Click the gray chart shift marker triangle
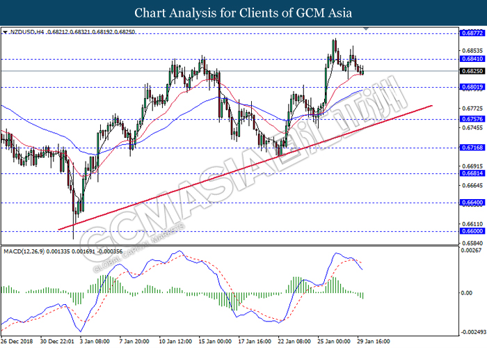Viewport: 487px width, 348px height. 366,29
